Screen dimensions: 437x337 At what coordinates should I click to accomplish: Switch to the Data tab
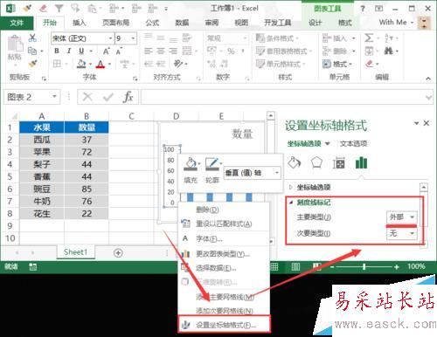coord(182,23)
